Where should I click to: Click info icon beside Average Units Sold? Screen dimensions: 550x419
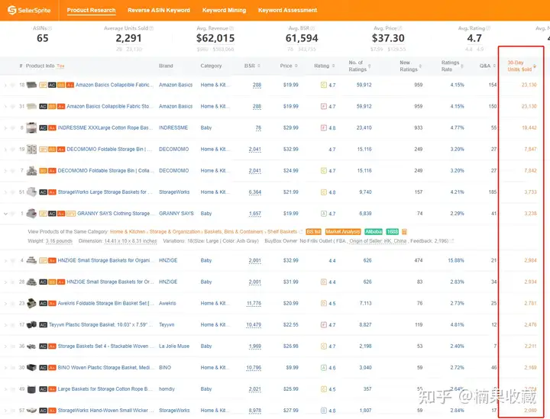click(x=151, y=28)
